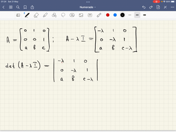Tap handwritten 'det' in the determinant line
Screen dimensions: 176x132
[10, 66]
